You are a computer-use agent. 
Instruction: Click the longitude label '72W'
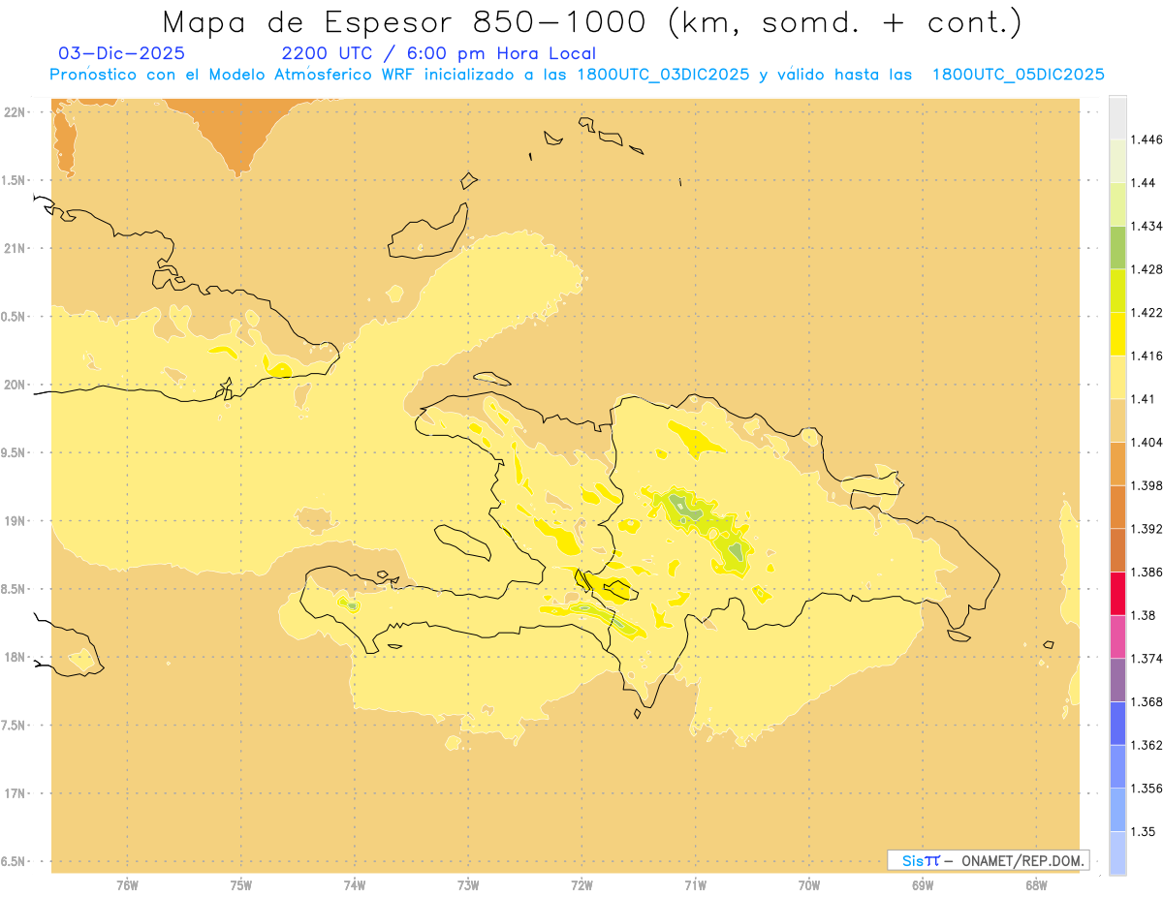(581, 885)
